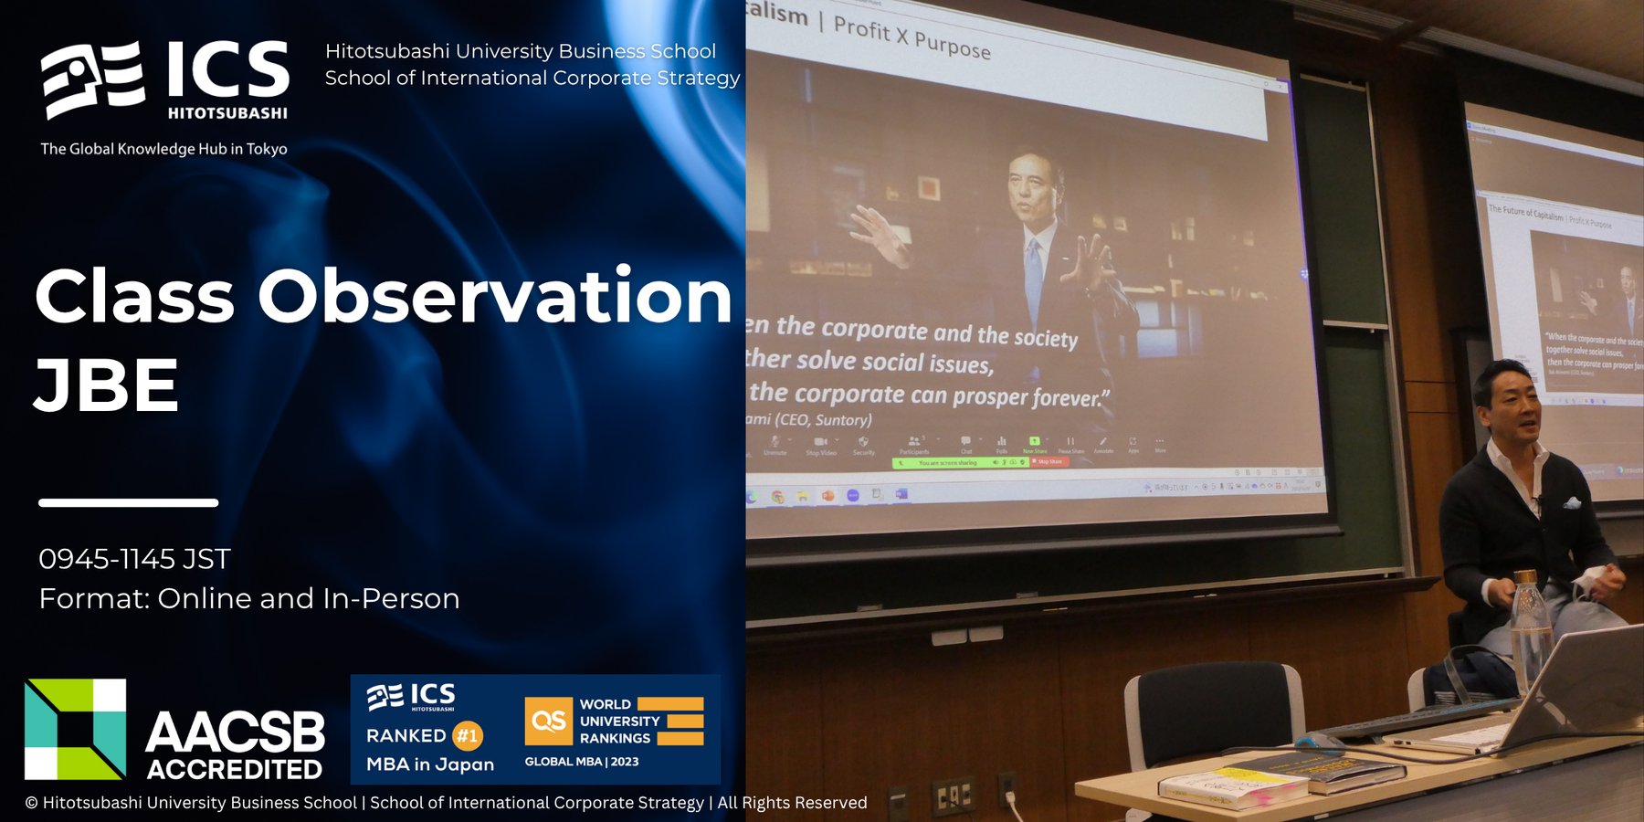Expand the arrow beside Chat

tap(980, 438)
